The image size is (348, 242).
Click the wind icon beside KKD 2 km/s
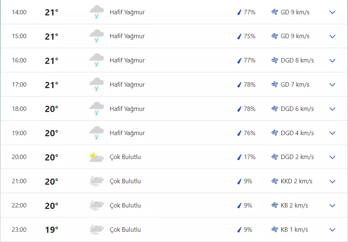(x=275, y=181)
